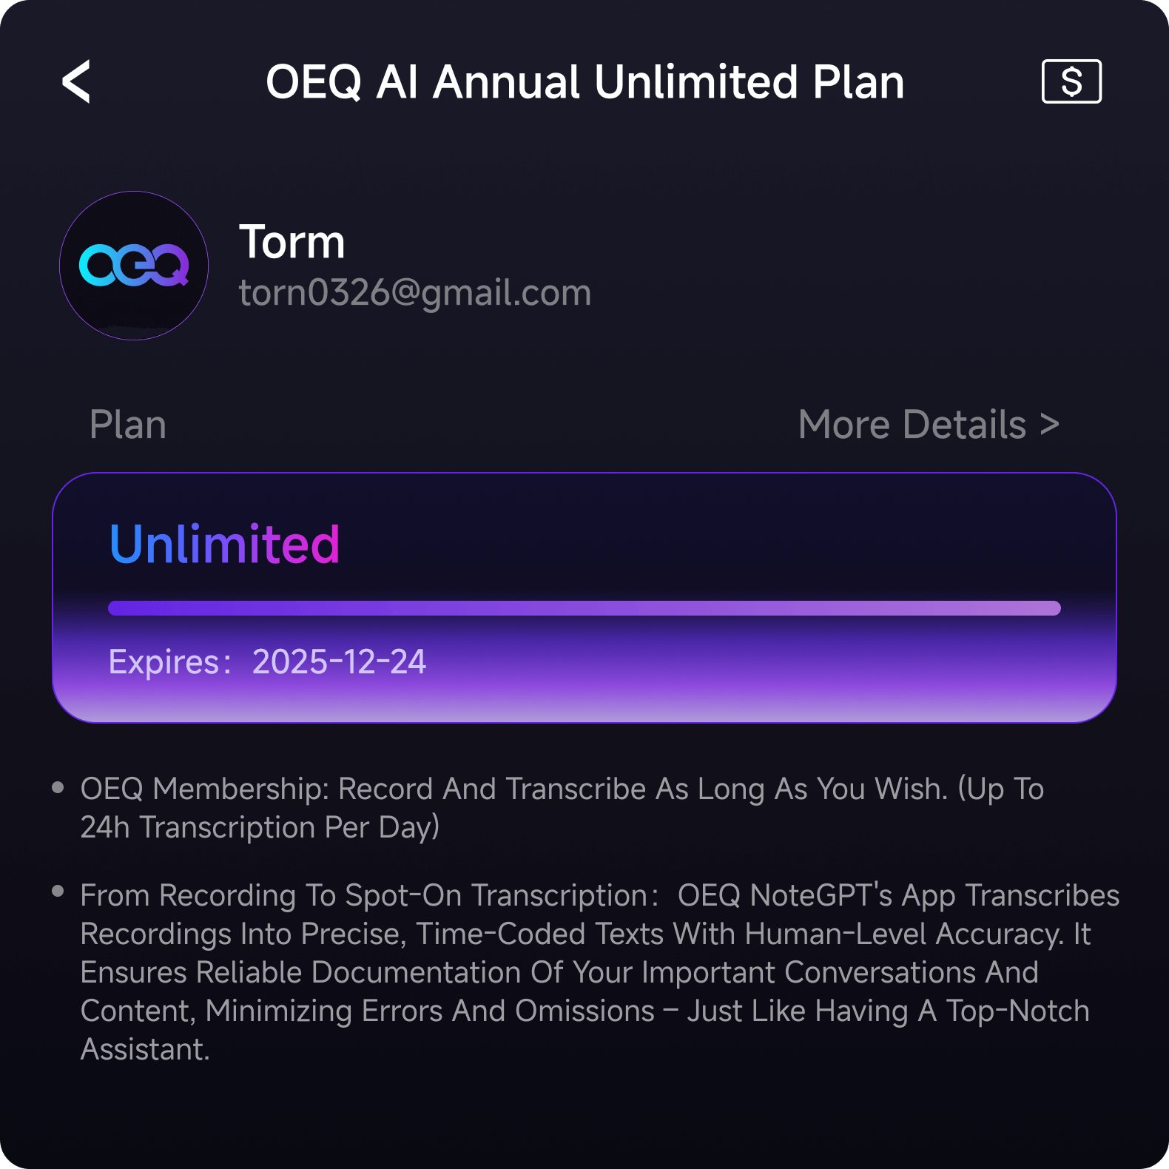
Task: Click the torn0326@gmail.com email address
Action: [414, 292]
